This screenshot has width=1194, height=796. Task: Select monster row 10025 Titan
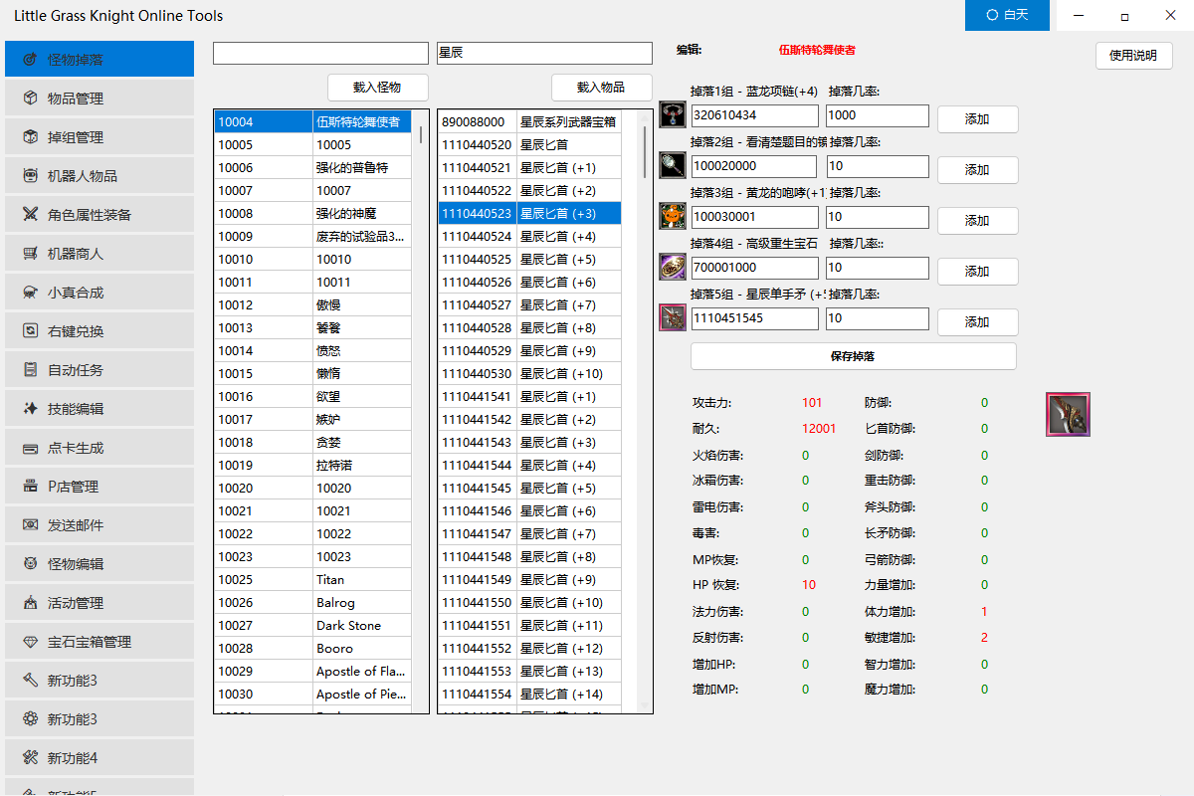(313, 579)
